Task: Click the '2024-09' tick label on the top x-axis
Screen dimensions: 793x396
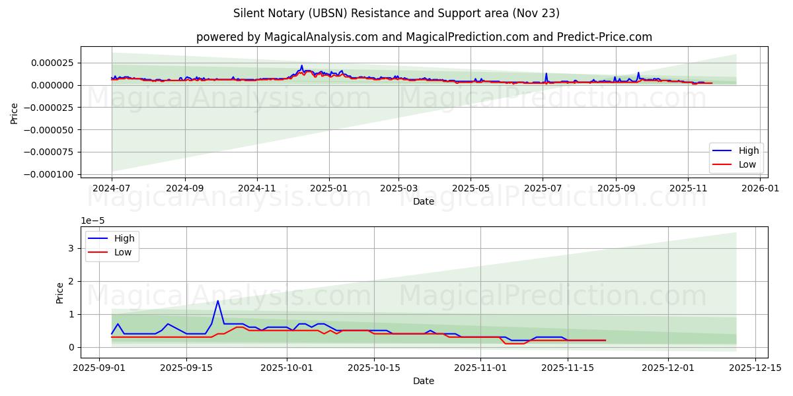Action: click(184, 189)
